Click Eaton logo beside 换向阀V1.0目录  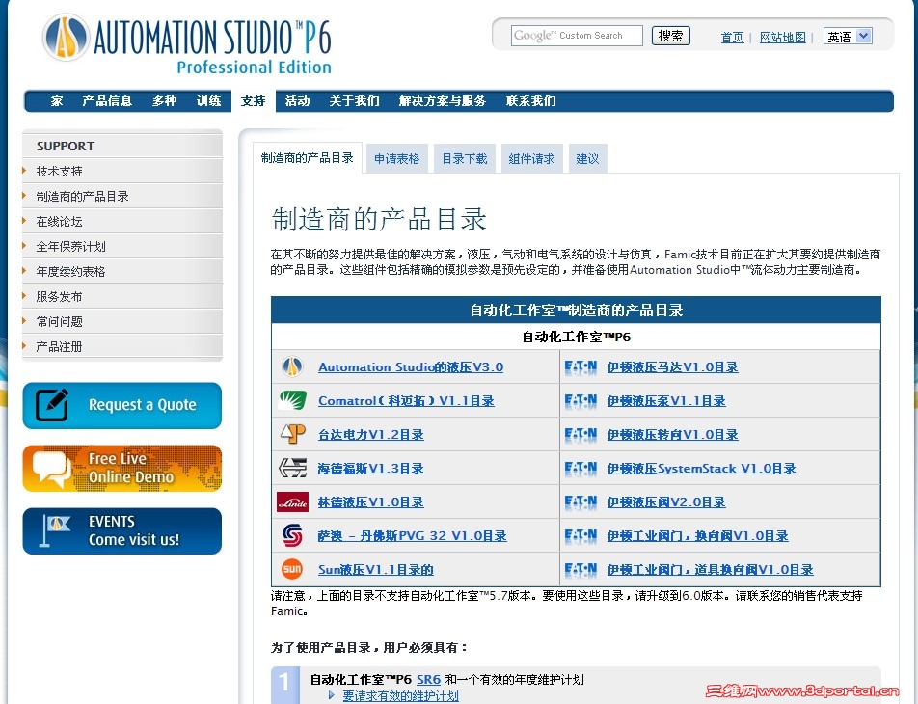[x=580, y=536]
